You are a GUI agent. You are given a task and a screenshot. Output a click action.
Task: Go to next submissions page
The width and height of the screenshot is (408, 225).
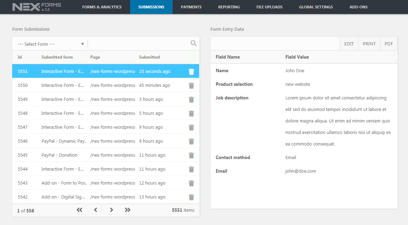(x=111, y=210)
